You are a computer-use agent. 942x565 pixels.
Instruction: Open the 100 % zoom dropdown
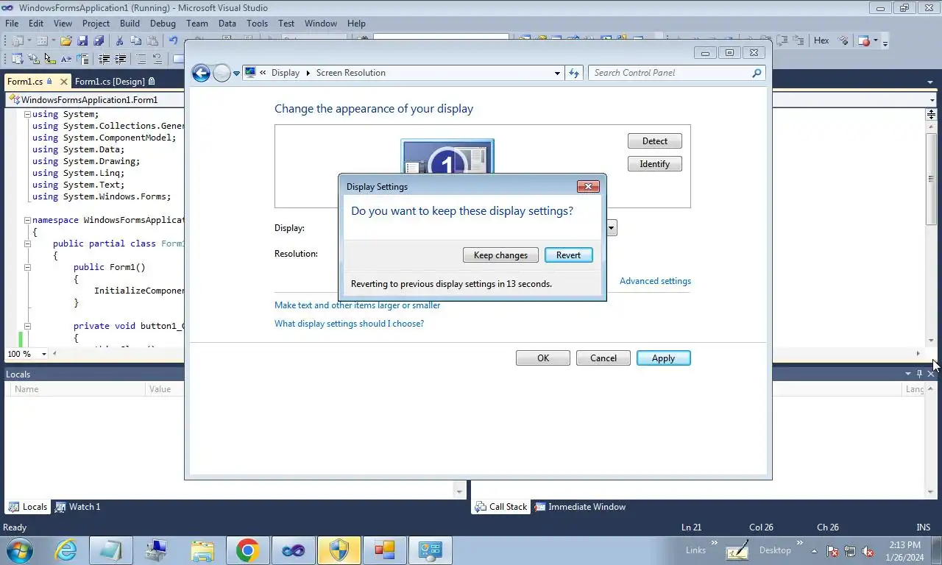coord(44,354)
